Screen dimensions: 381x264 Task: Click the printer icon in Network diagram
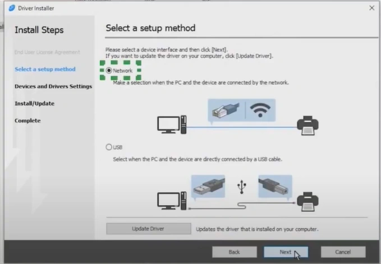[307, 126]
